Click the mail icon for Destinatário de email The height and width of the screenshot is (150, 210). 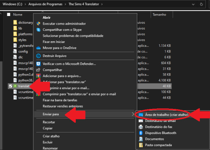click(x=141, y=121)
